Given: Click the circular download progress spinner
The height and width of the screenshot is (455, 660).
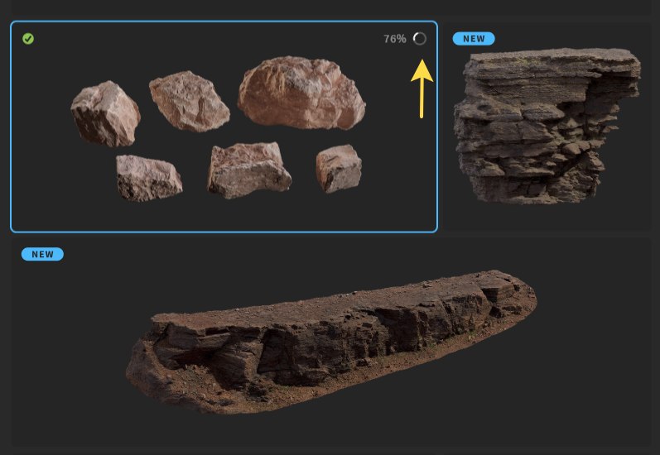Looking at the screenshot, I should click(x=419, y=39).
